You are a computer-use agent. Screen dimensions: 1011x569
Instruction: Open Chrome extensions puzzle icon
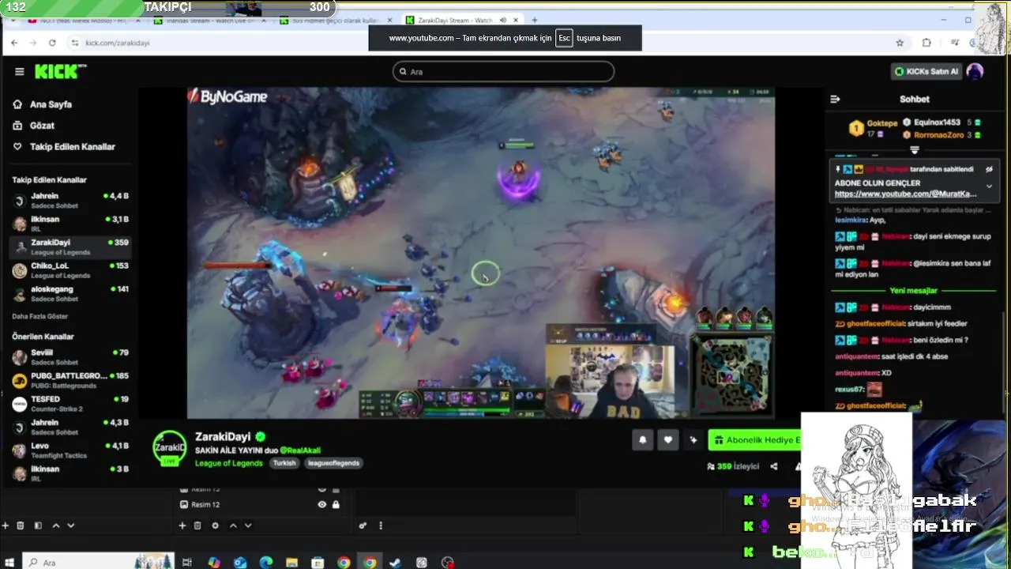point(926,43)
